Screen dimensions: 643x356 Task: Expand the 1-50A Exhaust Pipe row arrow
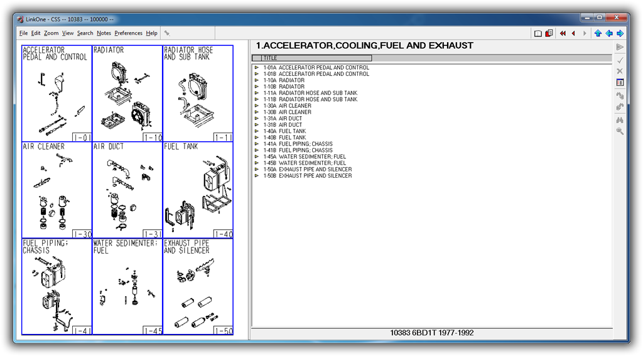click(x=257, y=170)
